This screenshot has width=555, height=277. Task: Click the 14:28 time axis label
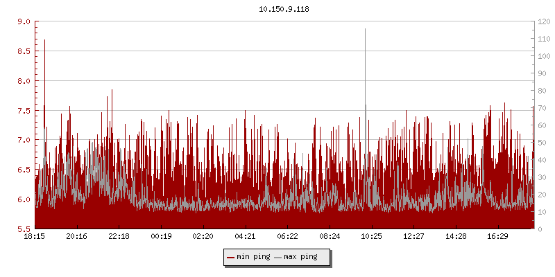pyautogui.click(x=456, y=236)
